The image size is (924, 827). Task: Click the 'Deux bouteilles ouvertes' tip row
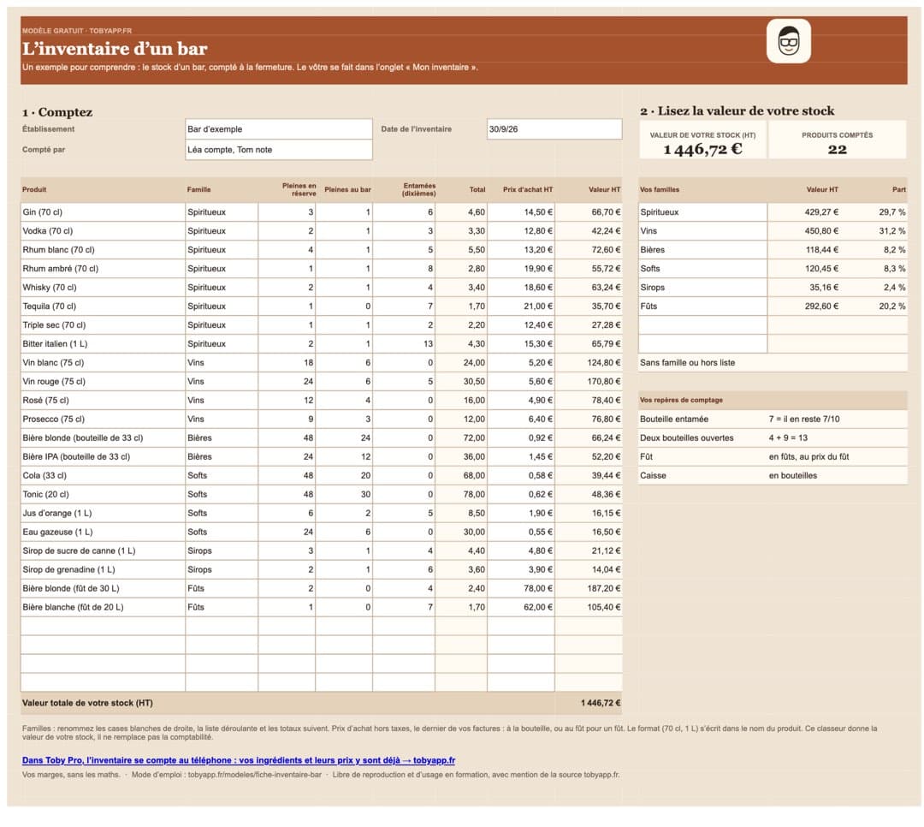773,438
